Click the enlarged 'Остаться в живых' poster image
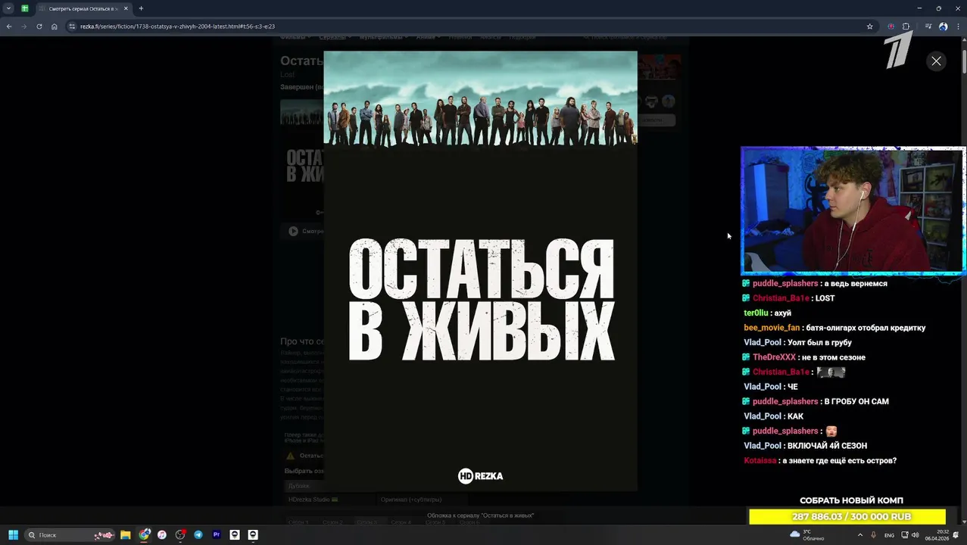 click(480, 271)
